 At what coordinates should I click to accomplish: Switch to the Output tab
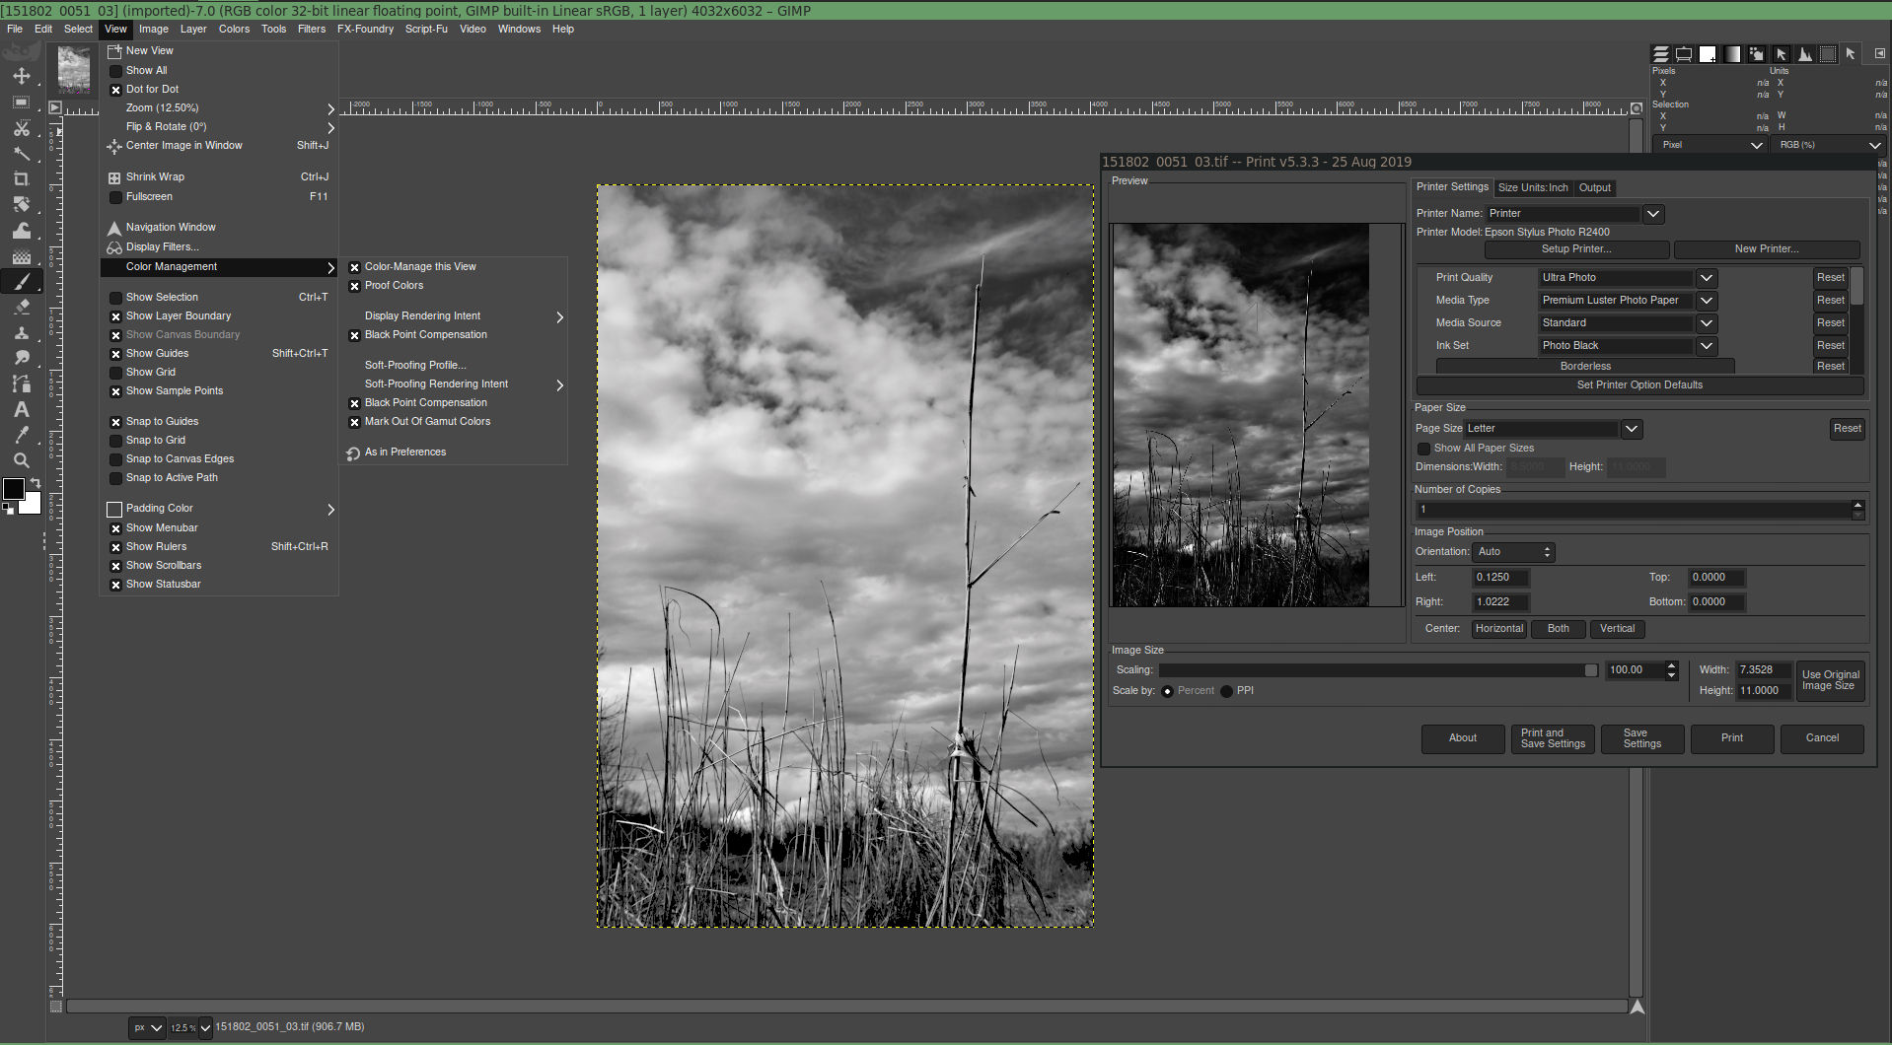coord(1594,187)
